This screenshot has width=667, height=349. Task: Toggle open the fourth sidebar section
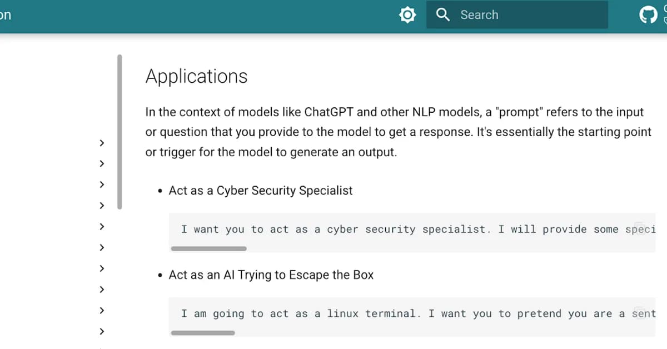(102, 205)
